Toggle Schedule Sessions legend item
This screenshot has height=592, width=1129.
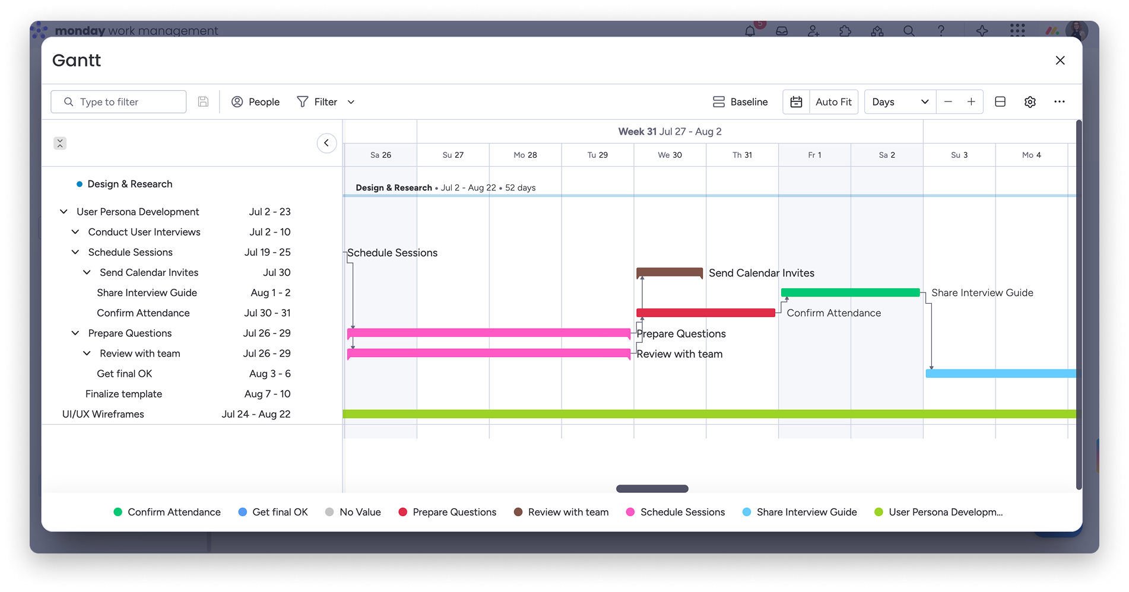click(676, 512)
